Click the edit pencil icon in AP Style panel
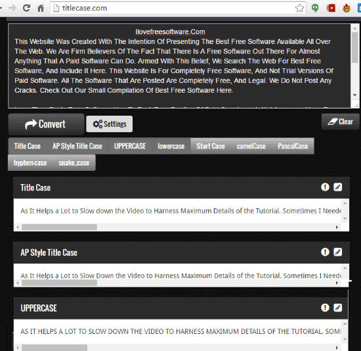361x351 pixels. coord(338,252)
